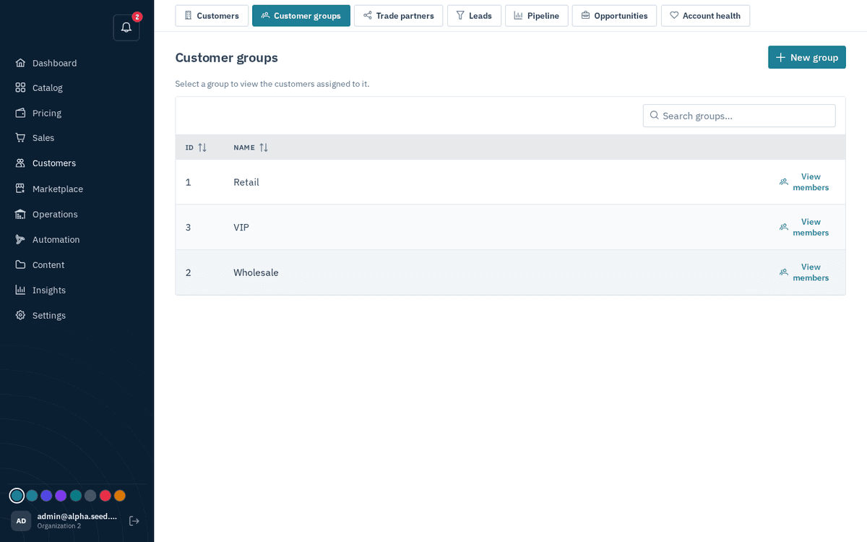
Task: Click ID cell 3 of VIP row
Action: (x=189, y=227)
